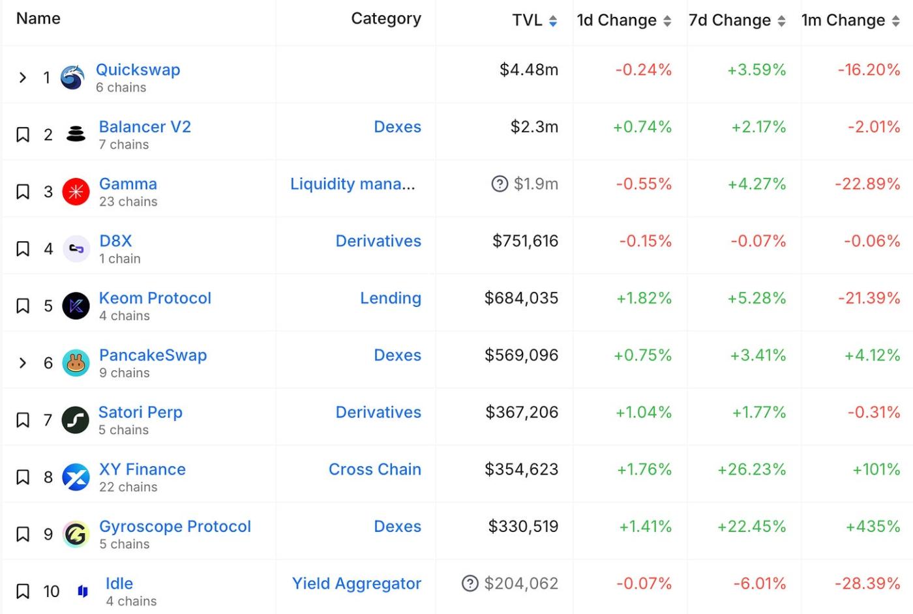
Task: Bookmark the D8X protocol row
Action: 23,249
